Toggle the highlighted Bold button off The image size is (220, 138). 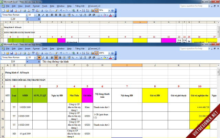39,58
